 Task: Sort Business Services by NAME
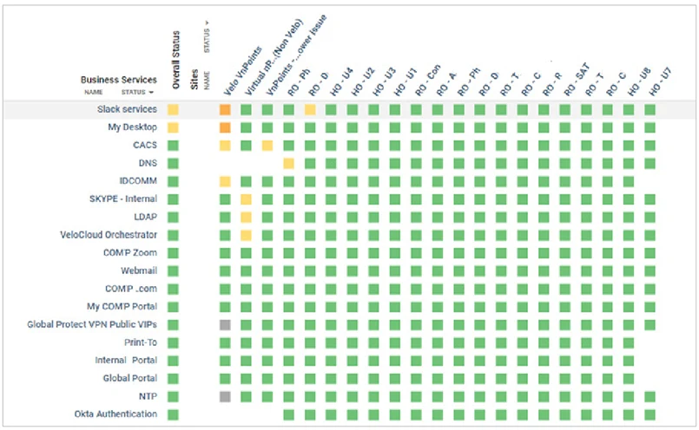(92, 91)
